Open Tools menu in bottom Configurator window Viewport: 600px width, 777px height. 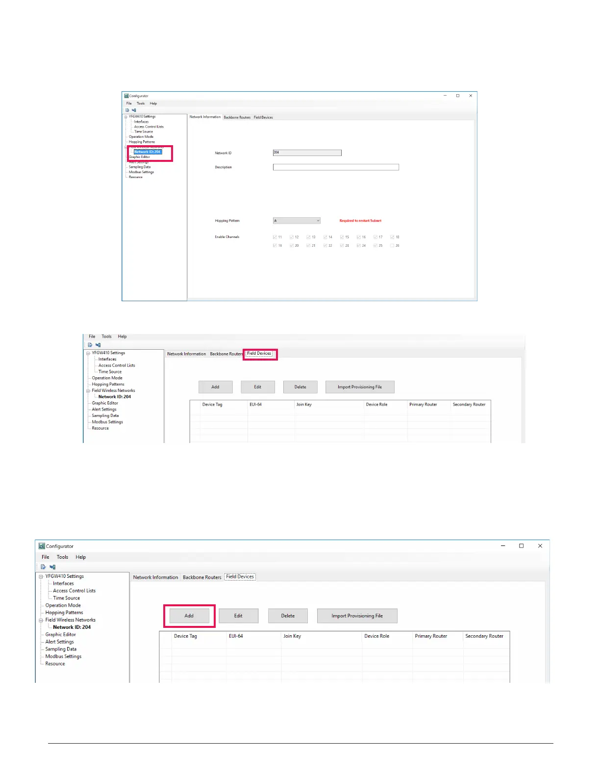tap(62, 557)
